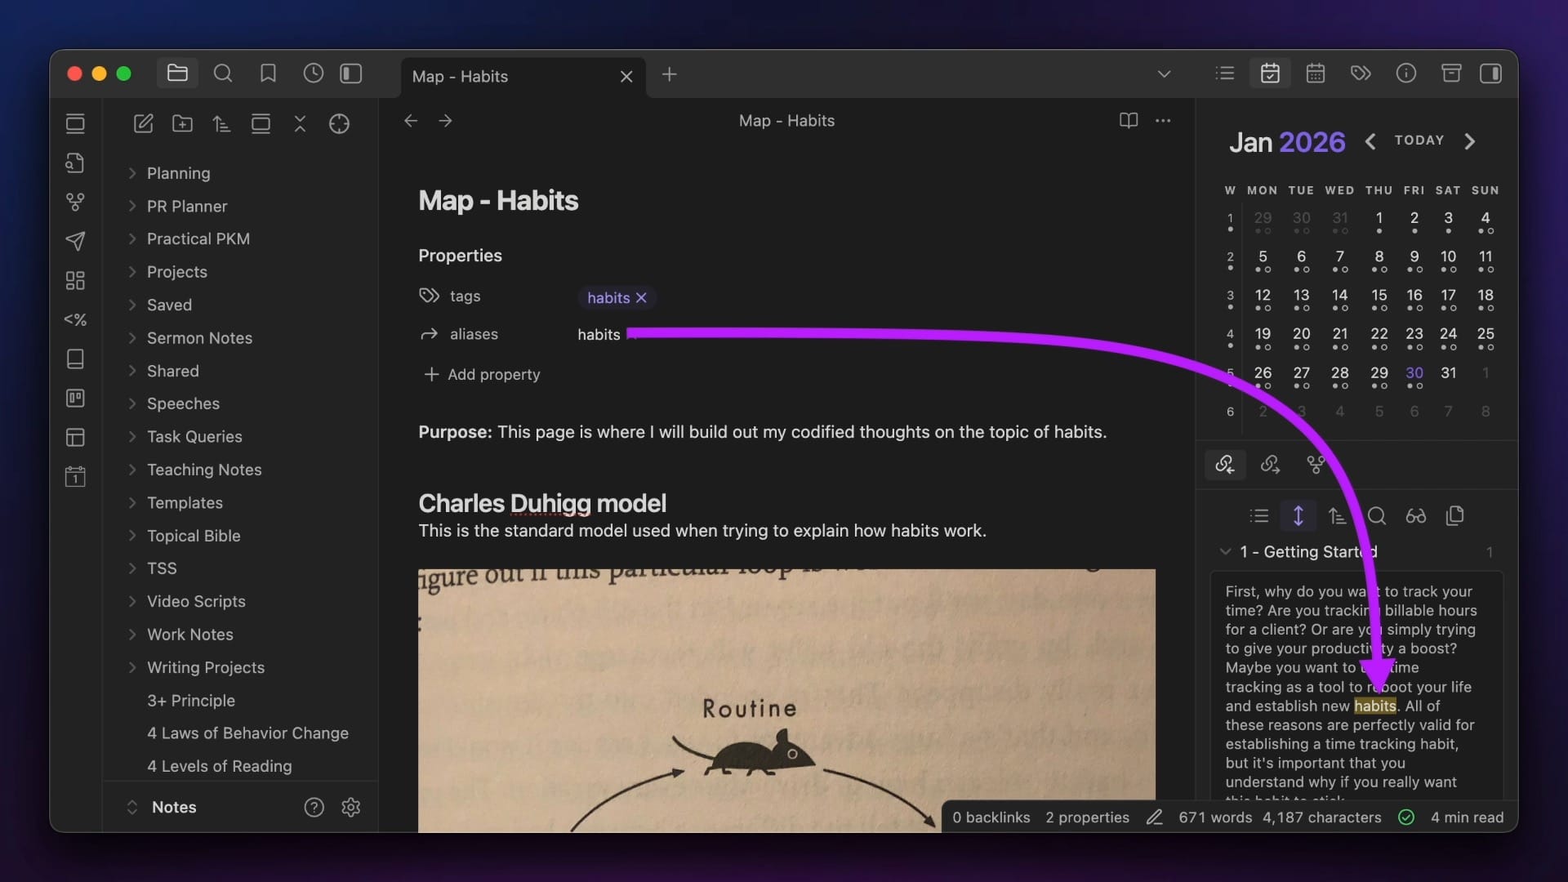Click the TODAY button in calendar
Viewport: 1568px width, 882px height.
pos(1419,140)
